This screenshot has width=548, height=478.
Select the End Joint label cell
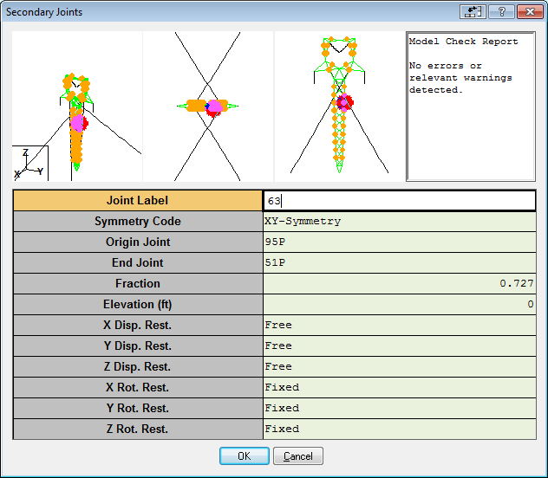pos(138,262)
